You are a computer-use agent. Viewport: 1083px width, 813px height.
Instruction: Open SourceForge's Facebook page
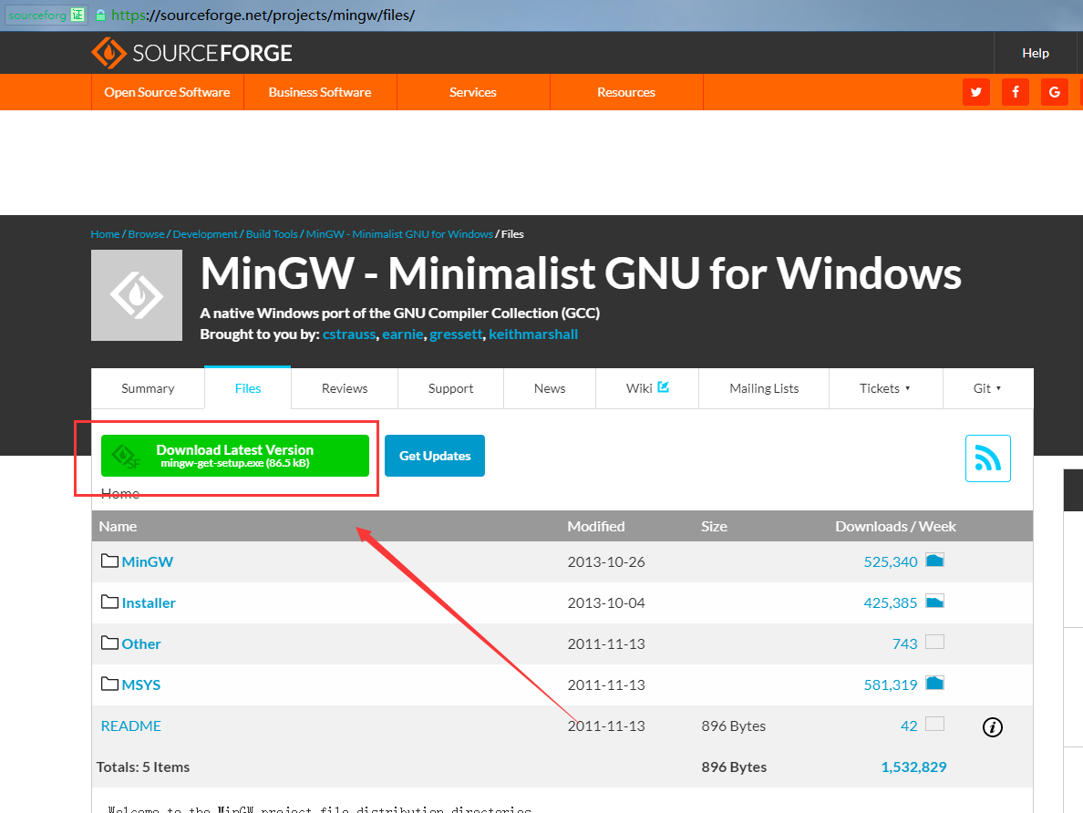[1015, 92]
